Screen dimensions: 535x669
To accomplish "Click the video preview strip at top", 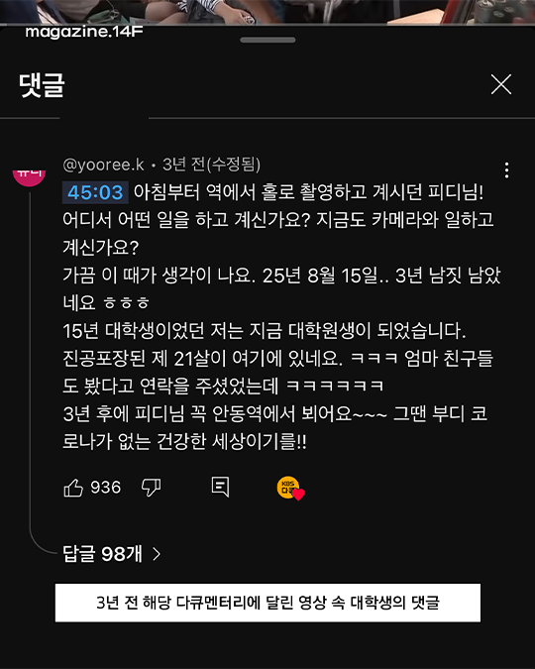I will 267,12.
